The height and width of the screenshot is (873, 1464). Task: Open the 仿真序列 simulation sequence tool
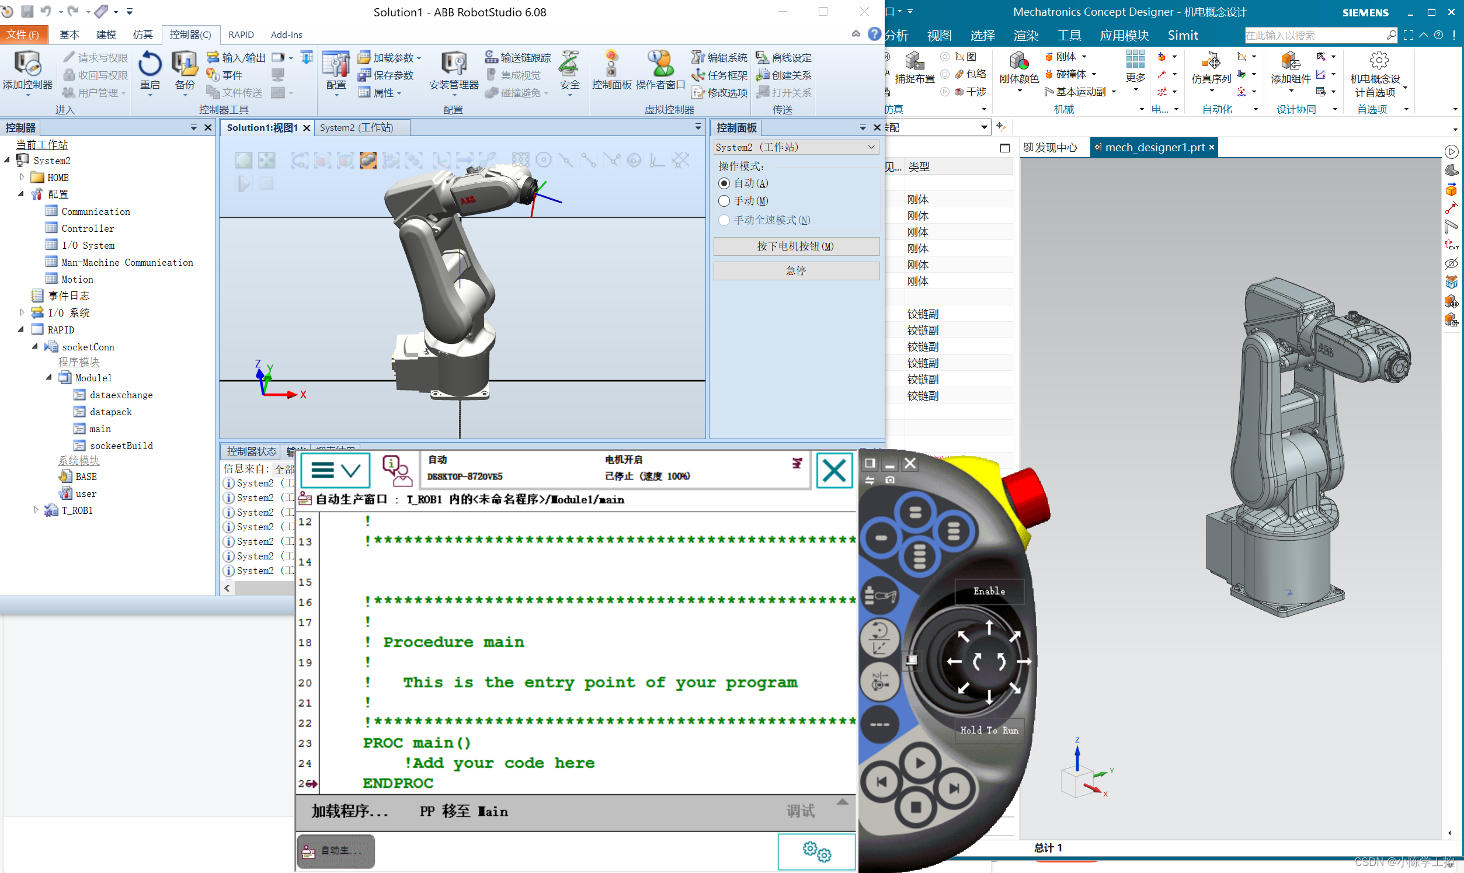pyautogui.click(x=1211, y=62)
